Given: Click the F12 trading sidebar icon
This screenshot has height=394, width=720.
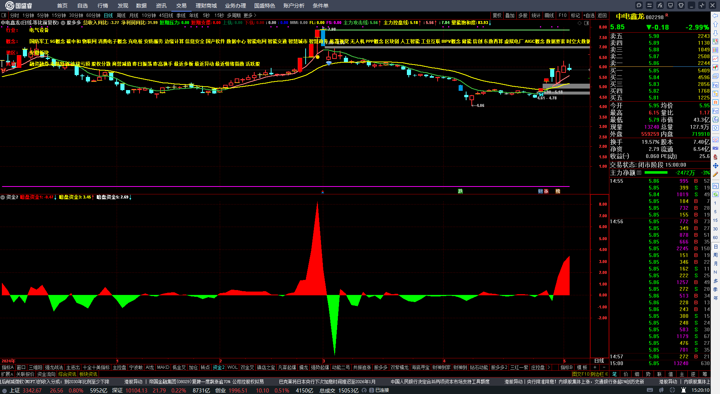Looking at the screenshot, I should tap(715, 111).
